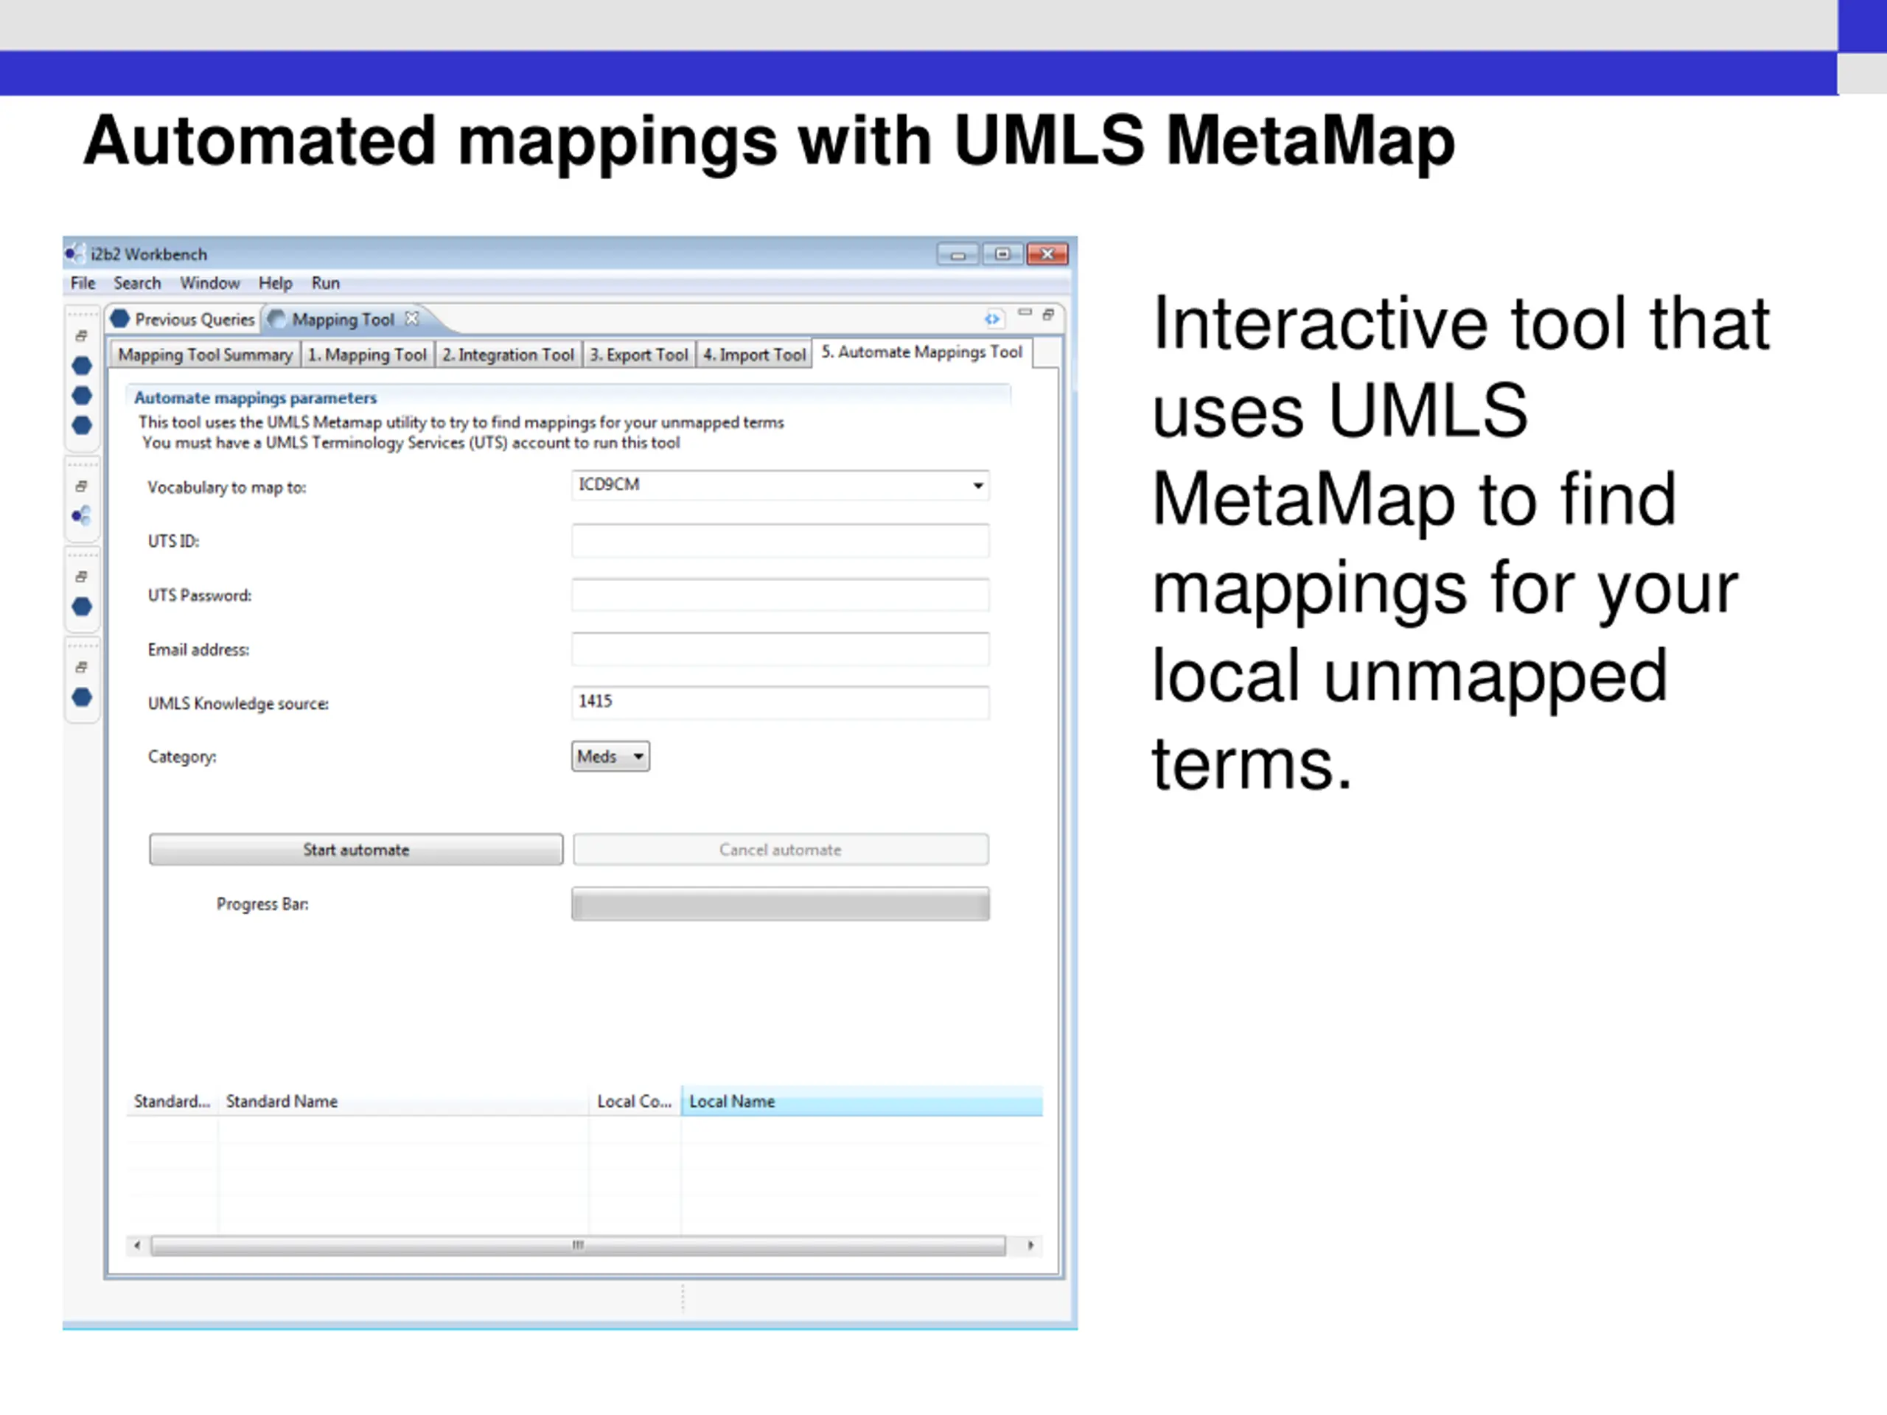Click the 'Progress Bar:' label
The image size is (1887, 1415).
tap(262, 904)
